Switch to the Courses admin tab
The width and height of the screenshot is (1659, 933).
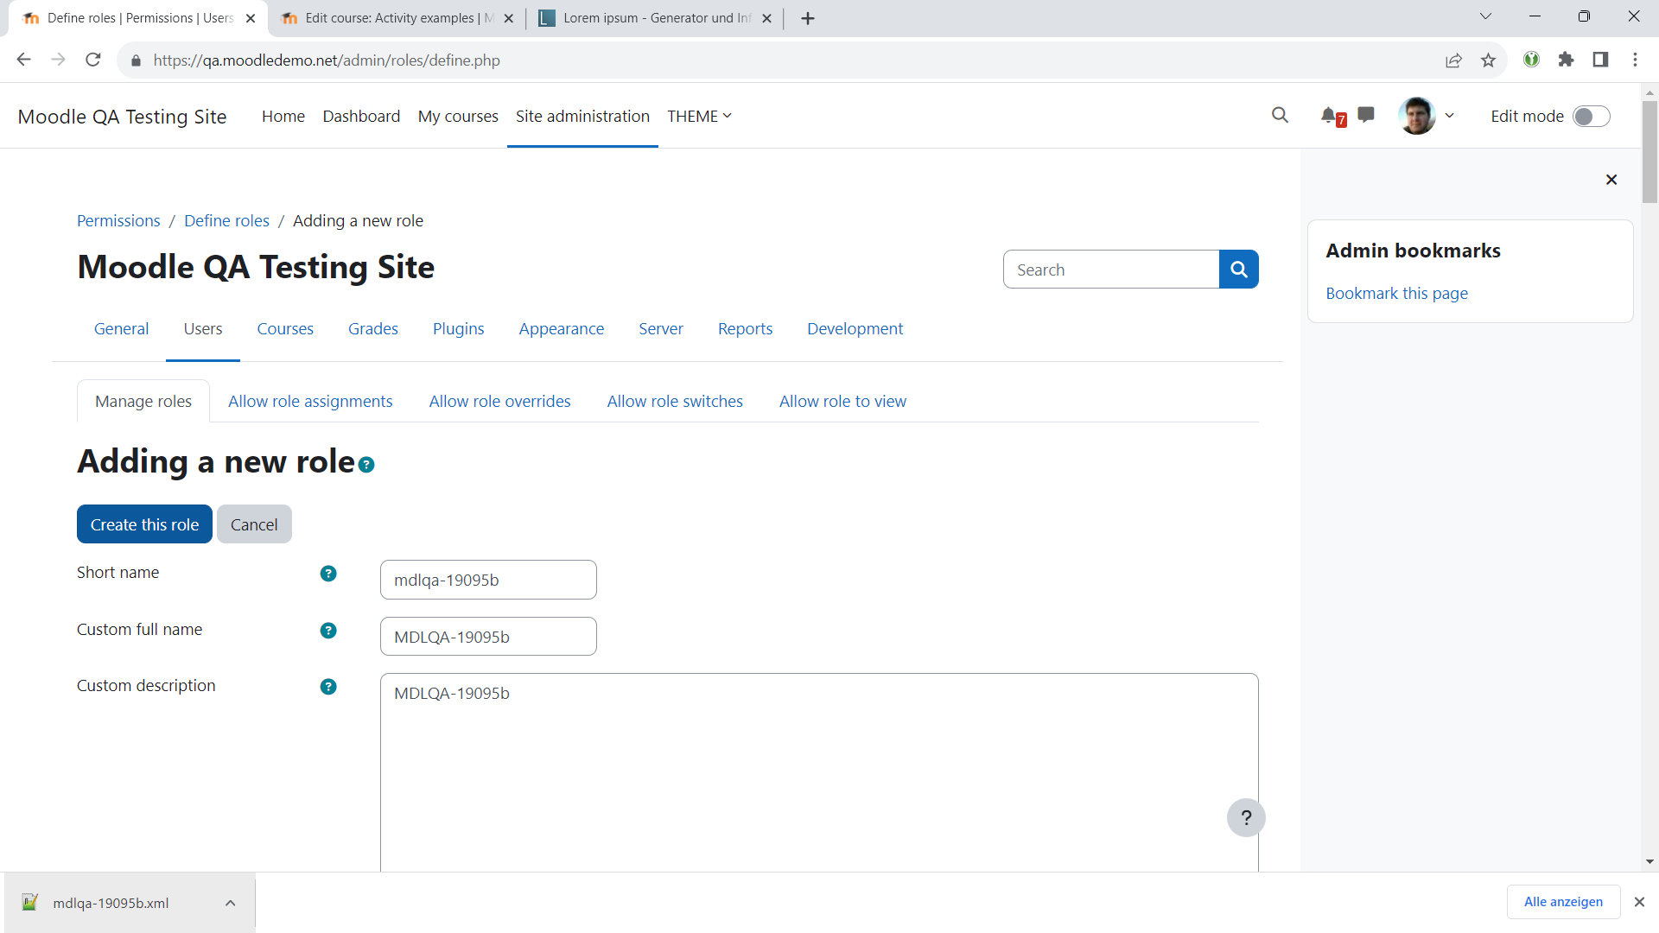tap(285, 329)
